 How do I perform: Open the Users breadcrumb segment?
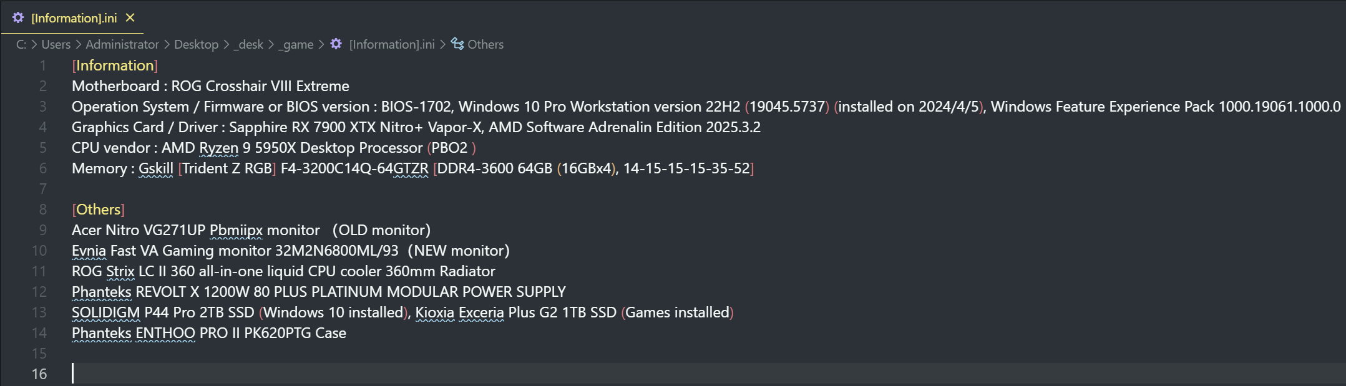pos(56,44)
